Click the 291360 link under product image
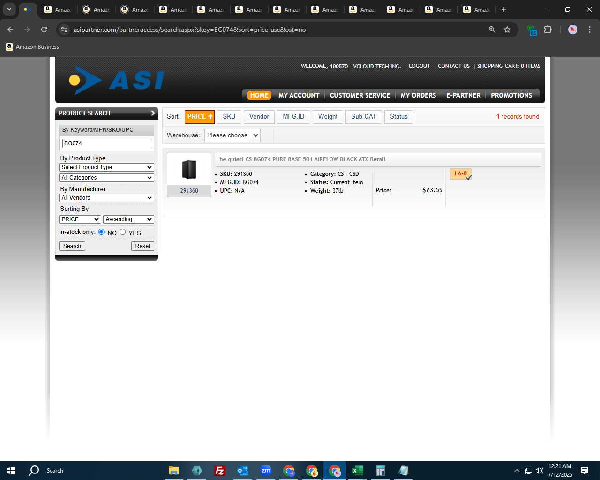This screenshot has width=600, height=480. 189,191
